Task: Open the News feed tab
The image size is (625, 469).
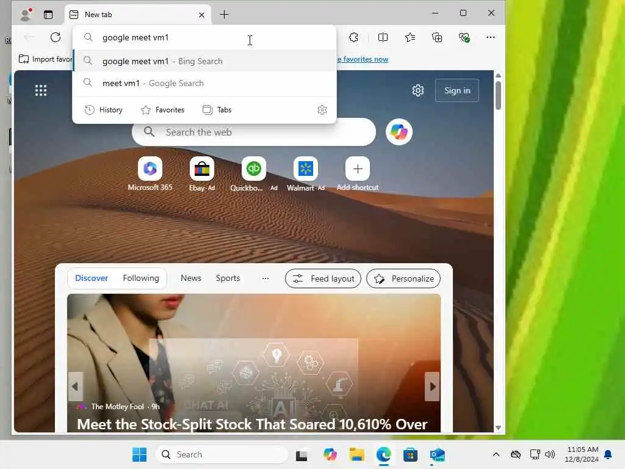Action: point(191,278)
